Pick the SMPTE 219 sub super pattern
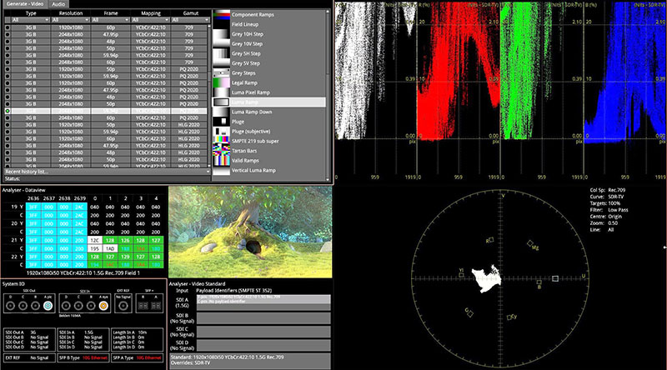 pos(221,140)
